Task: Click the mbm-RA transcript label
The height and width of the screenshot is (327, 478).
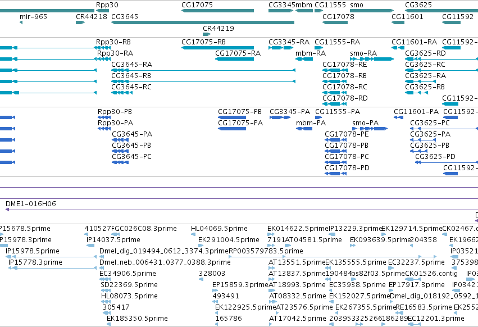Action: [311, 53]
